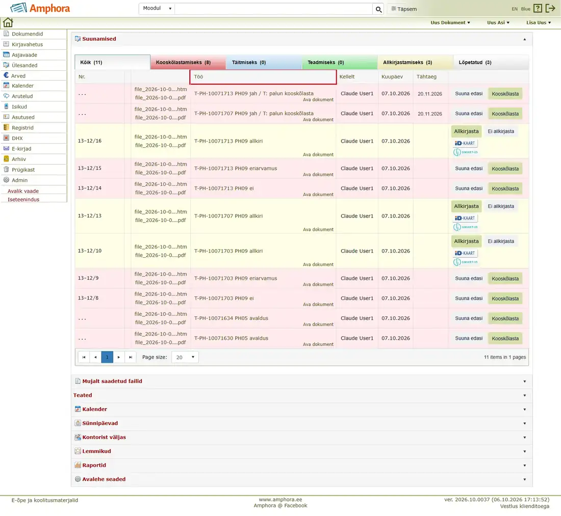
Task: Open E-kirjad in the sidebar
Action: [21, 149]
